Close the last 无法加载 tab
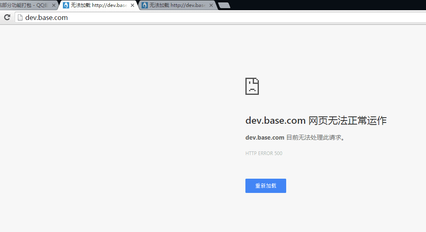The height and width of the screenshot is (232, 426). point(211,5)
